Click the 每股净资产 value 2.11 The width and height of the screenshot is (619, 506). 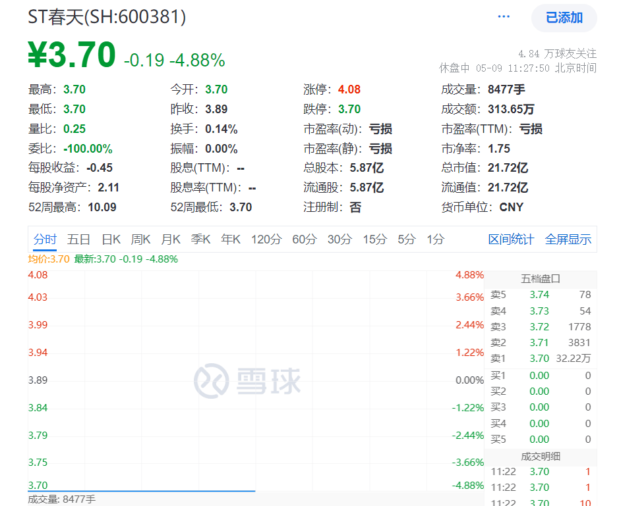pyautogui.click(x=109, y=188)
